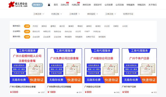
Task: Select 全部 in the 服务地区 filter row
Action: point(27,26)
